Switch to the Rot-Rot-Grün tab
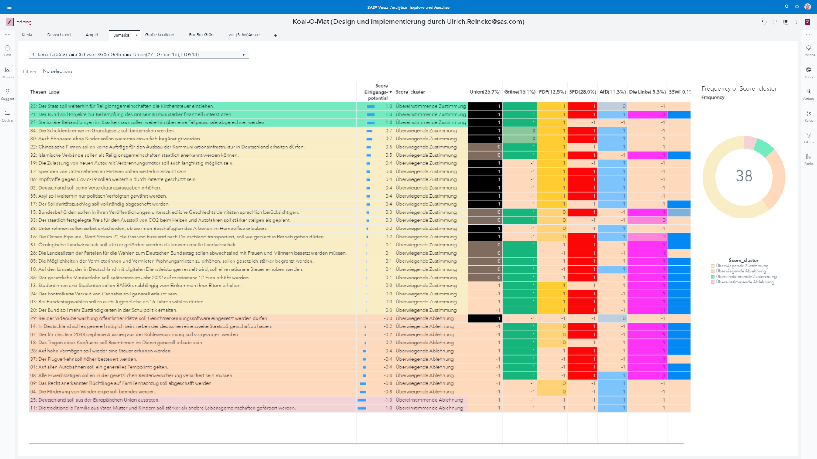This screenshot has height=459, width=817. 201,35
